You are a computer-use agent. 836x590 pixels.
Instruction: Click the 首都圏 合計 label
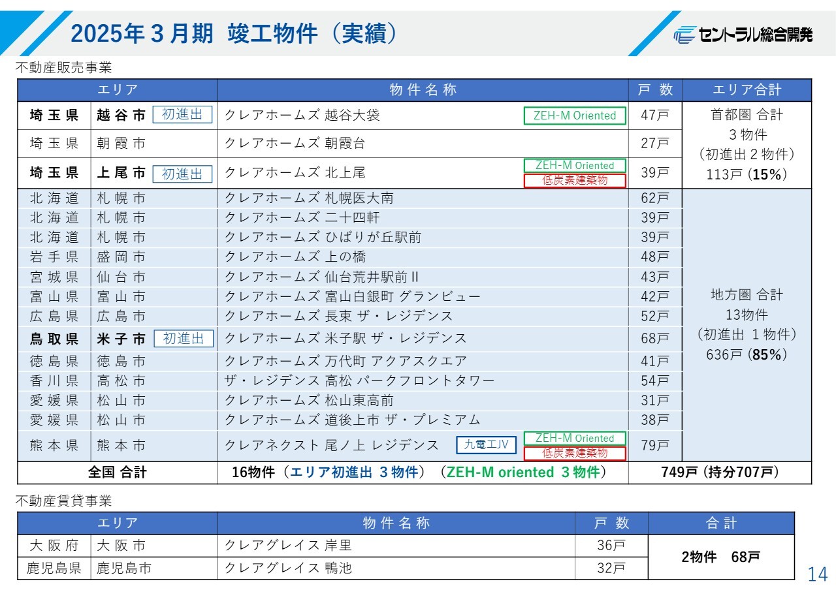click(747, 115)
